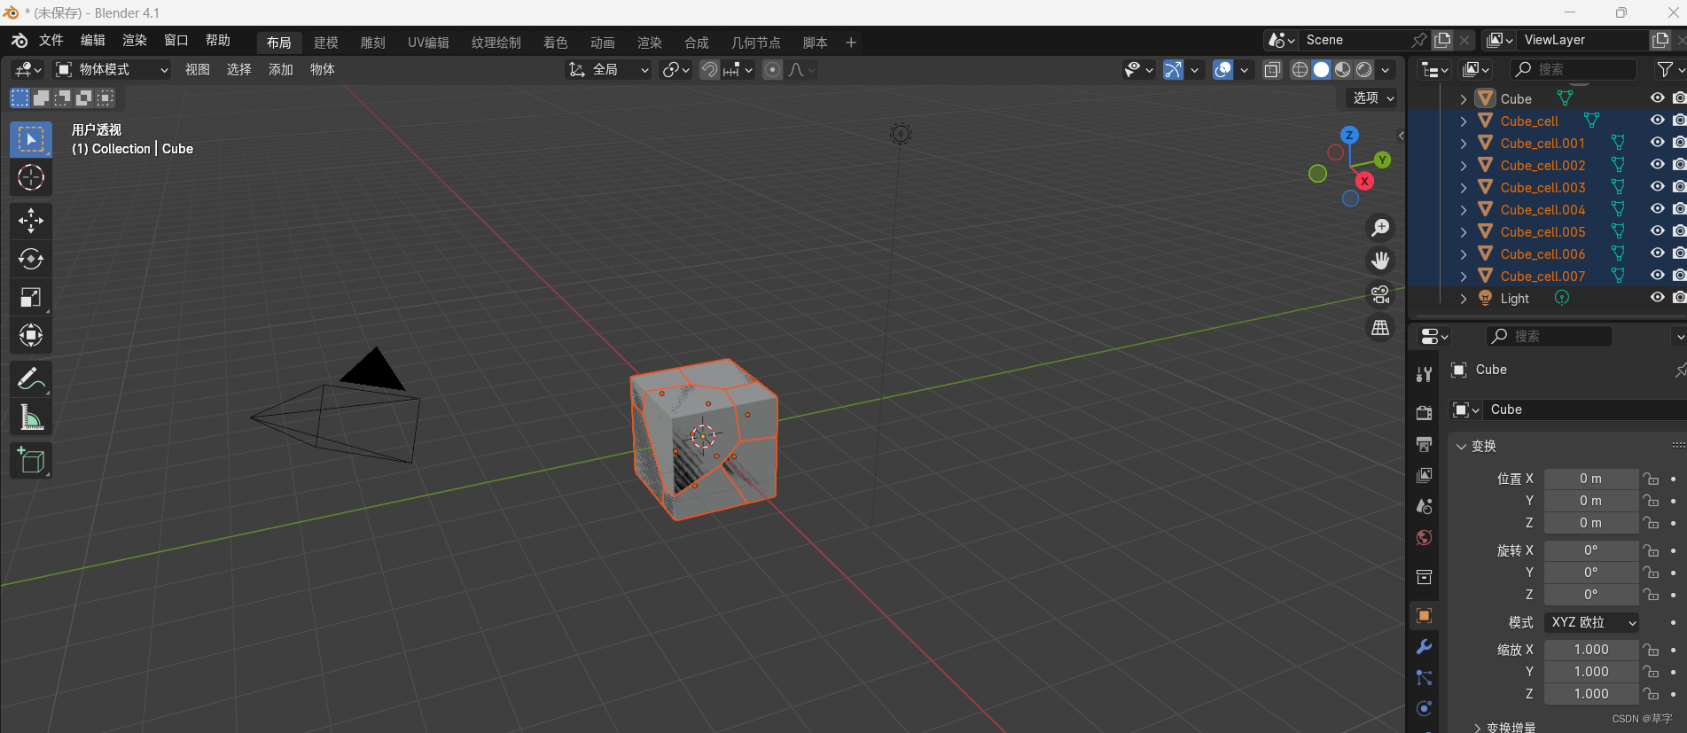Hide the Light object eye icon
The height and width of the screenshot is (733, 1687).
(x=1657, y=298)
